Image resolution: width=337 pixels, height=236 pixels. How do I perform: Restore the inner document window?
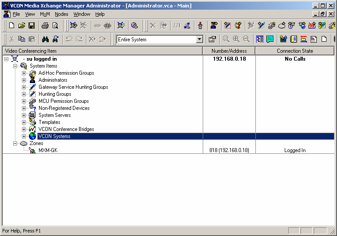(x=323, y=14)
